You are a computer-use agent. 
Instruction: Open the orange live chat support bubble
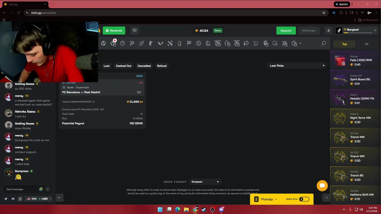tap(322, 186)
